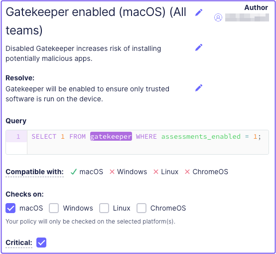276x254 pixels.
Task: Enable the Linux platform checkbox
Action: coord(104,208)
